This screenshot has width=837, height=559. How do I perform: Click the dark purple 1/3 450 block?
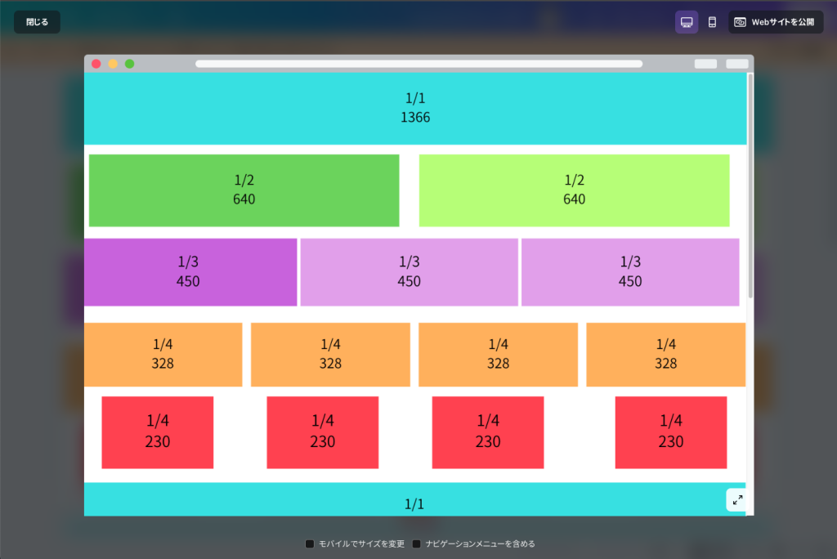tap(190, 272)
